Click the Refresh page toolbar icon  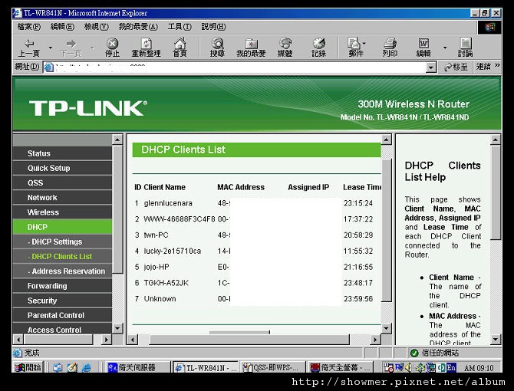coord(147,44)
